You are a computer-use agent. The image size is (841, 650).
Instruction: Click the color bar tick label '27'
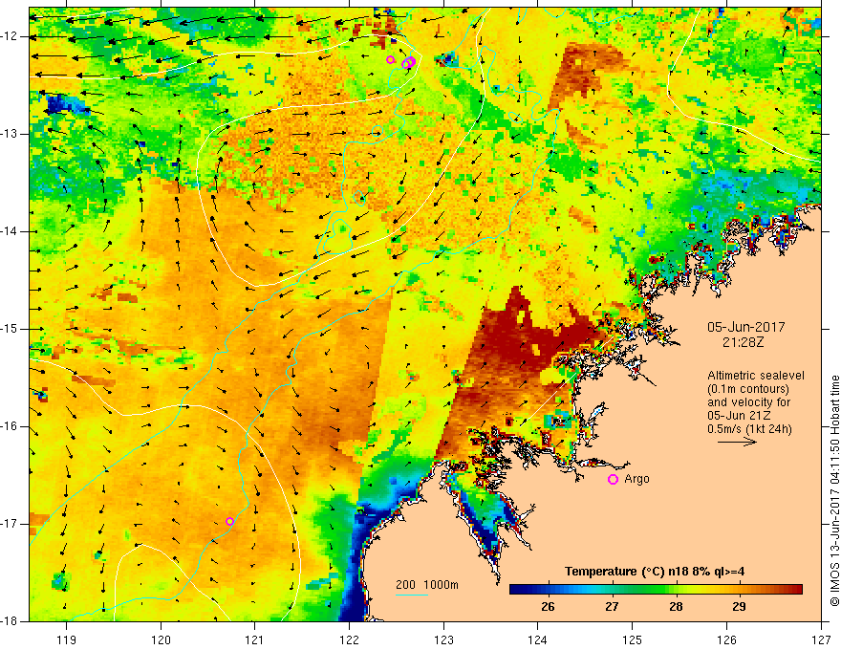(612, 607)
